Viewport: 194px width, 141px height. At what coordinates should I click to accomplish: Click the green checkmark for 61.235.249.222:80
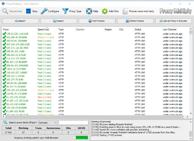[x=4, y=97]
